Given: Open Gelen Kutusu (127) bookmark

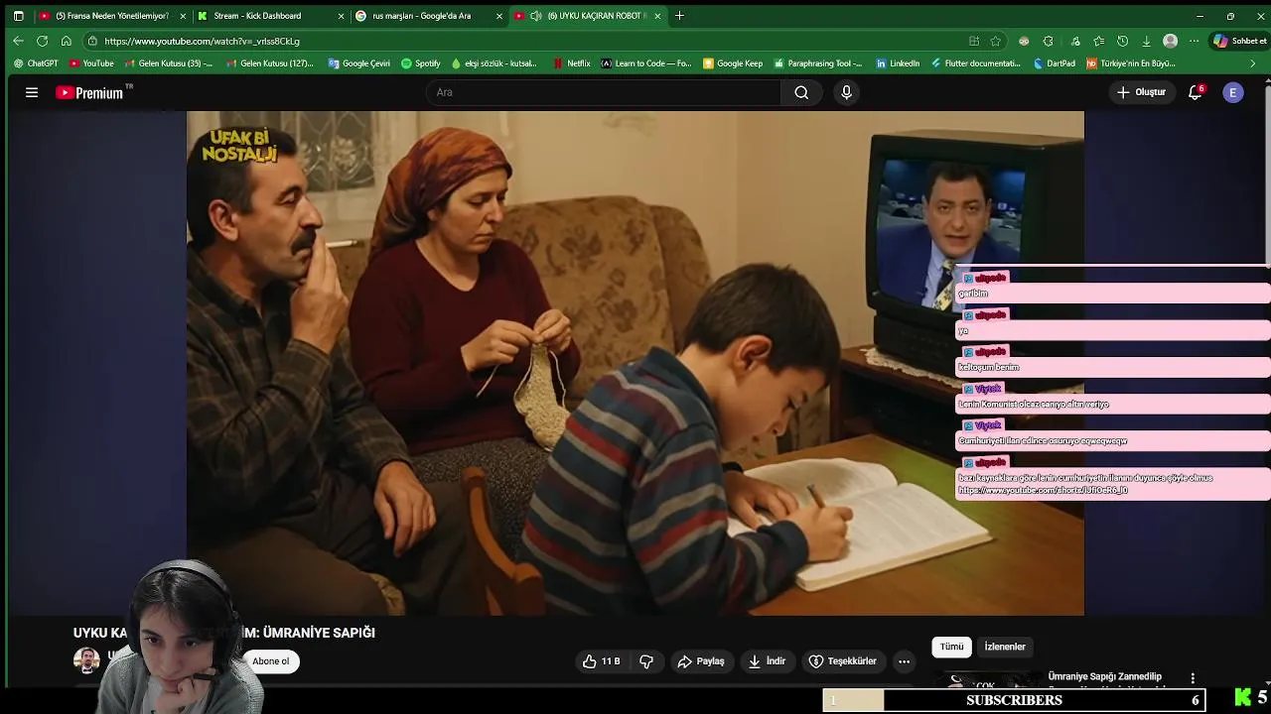Looking at the screenshot, I should pos(270,63).
